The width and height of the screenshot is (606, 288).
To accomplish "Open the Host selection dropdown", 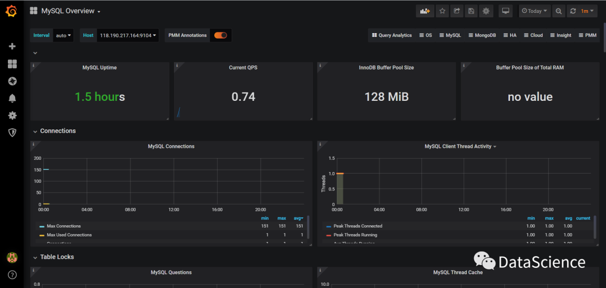I will [127, 35].
